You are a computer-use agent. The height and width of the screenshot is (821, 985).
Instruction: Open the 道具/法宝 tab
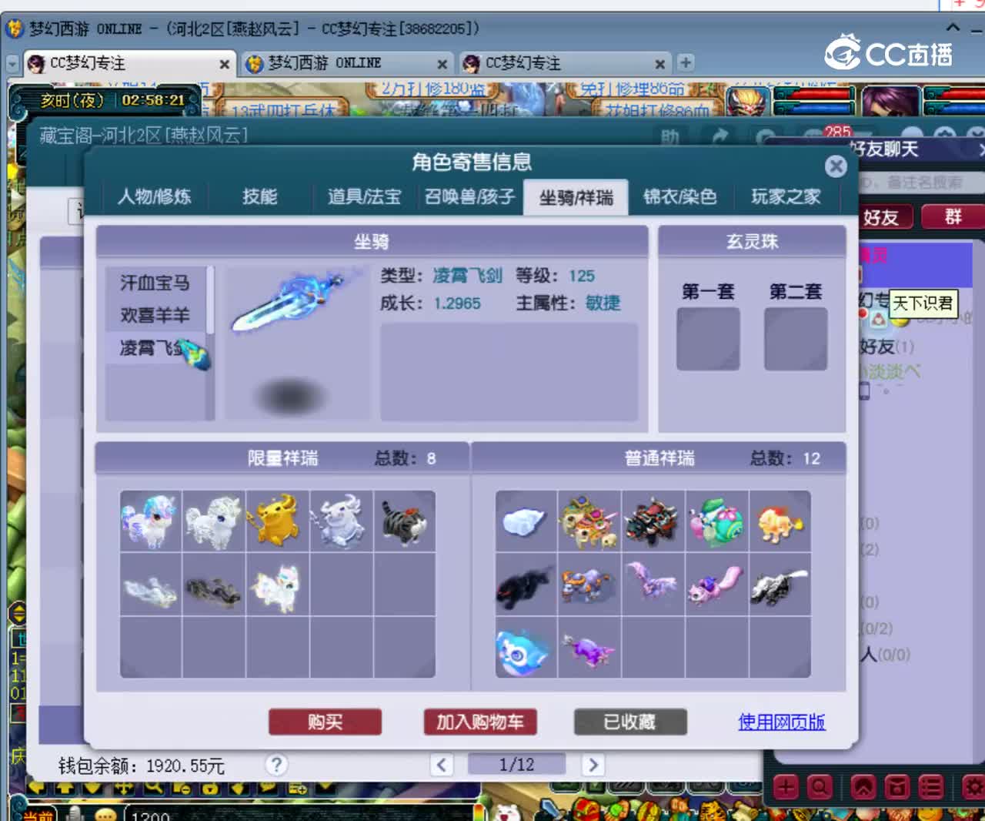click(364, 197)
